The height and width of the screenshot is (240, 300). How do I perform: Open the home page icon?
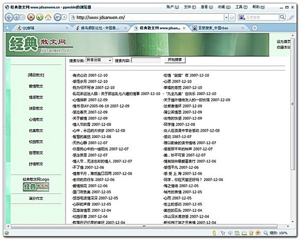(48, 17)
